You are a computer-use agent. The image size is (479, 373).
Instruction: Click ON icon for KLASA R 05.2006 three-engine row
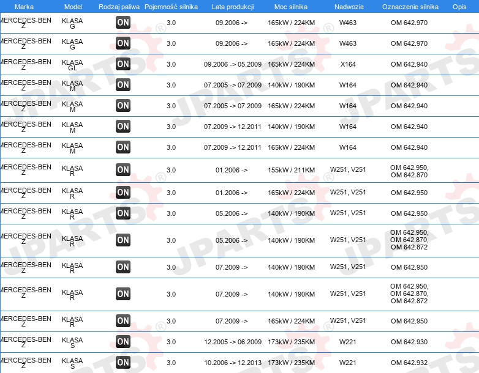(123, 240)
